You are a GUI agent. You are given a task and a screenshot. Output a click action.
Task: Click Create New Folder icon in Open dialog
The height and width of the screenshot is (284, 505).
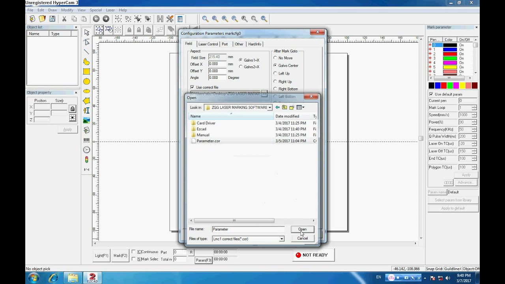click(292, 107)
